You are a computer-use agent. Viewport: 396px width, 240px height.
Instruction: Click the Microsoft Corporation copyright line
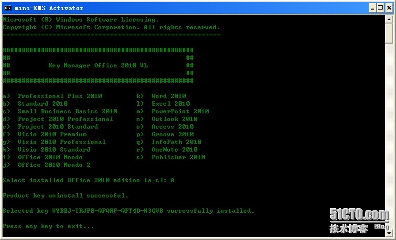point(111,27)
